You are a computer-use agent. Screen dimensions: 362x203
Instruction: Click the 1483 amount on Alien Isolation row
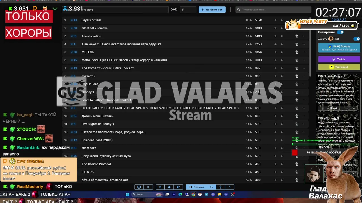point(258,36)
